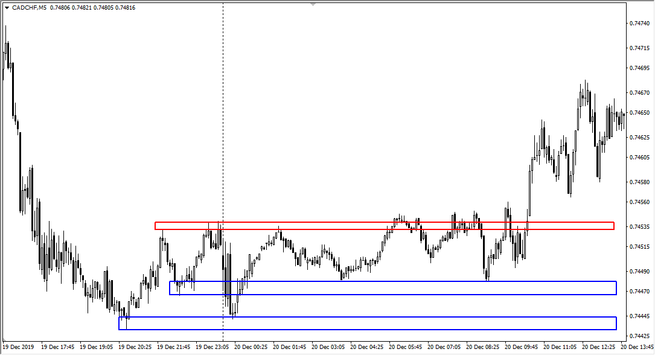Click the gray chart shift marker at top
This screenshot has height=355, width=655.
[x=313, y=5]
